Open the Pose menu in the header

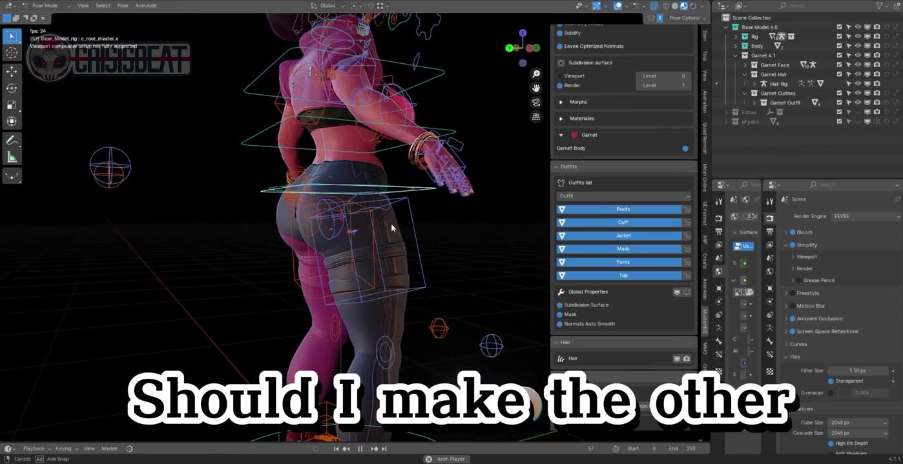[123, 6]
